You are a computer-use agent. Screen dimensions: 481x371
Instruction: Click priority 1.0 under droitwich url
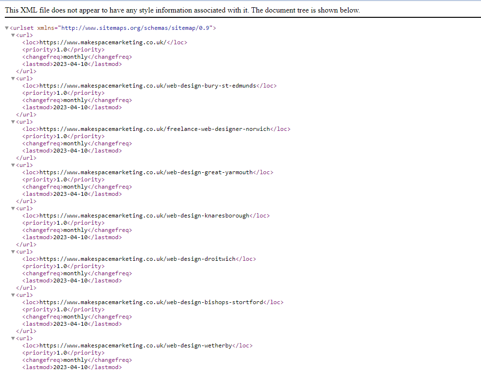[x=64, y=266]
